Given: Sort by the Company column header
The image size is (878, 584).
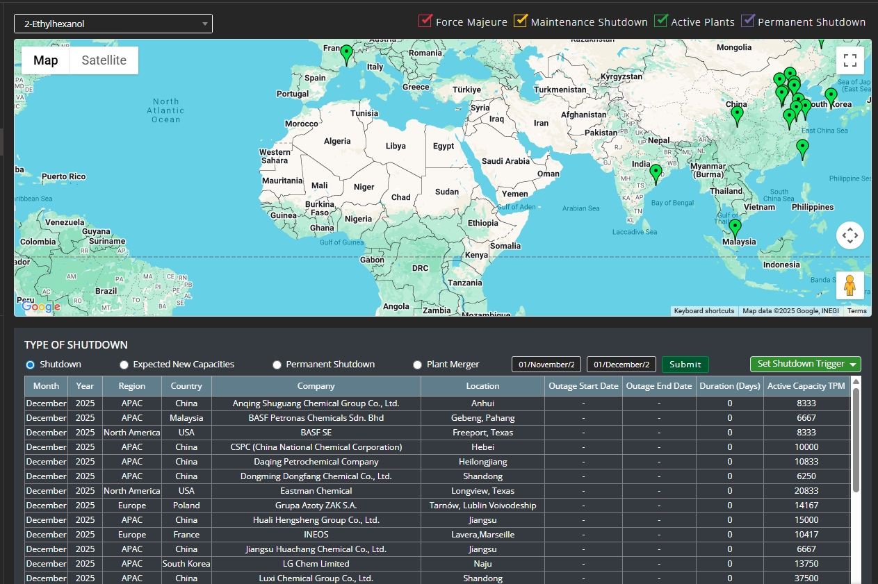Looking at the screenshot, I should click(x=316, y=386).
